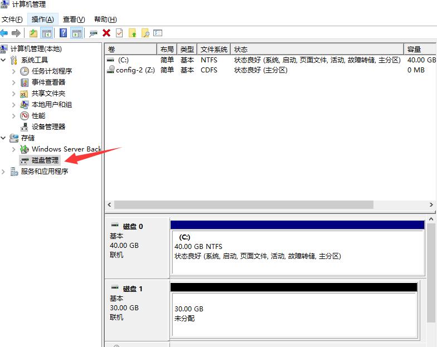This screenshot has width=437, height=347.
Task: Sort by the 状态 column header
Action: 317,50
